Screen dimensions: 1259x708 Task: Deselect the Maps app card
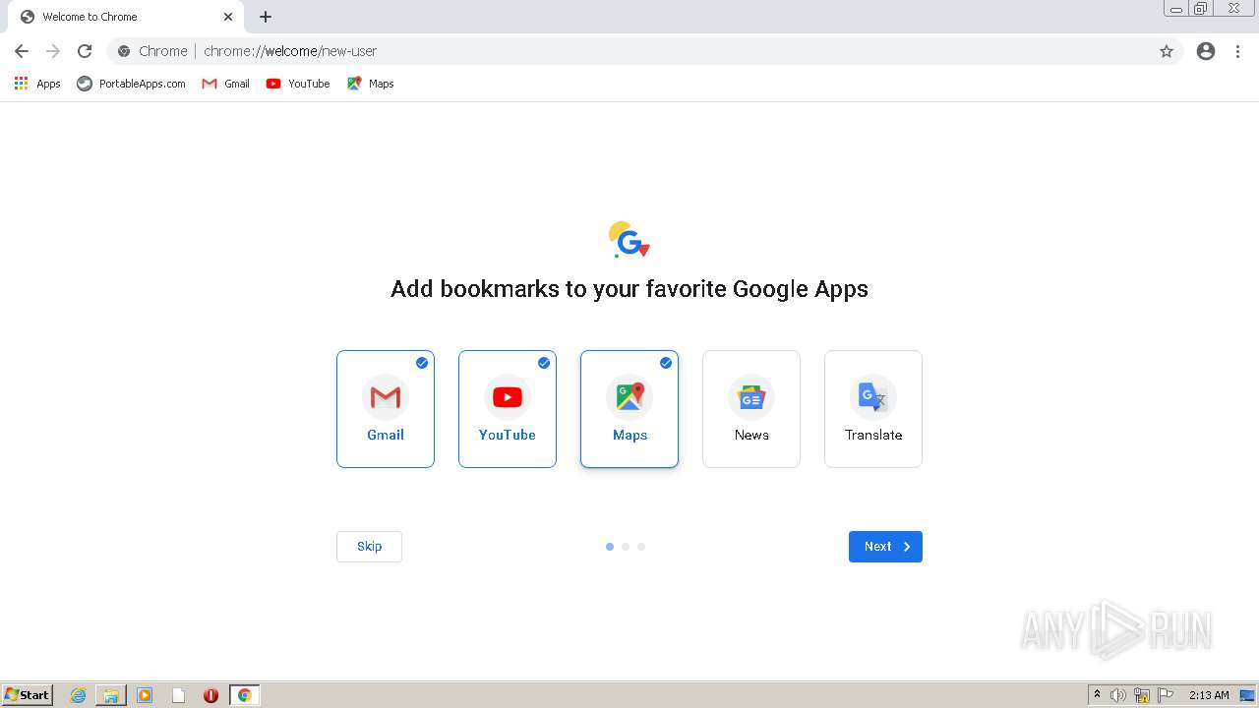pyautogui.click(x=629, y=409)
